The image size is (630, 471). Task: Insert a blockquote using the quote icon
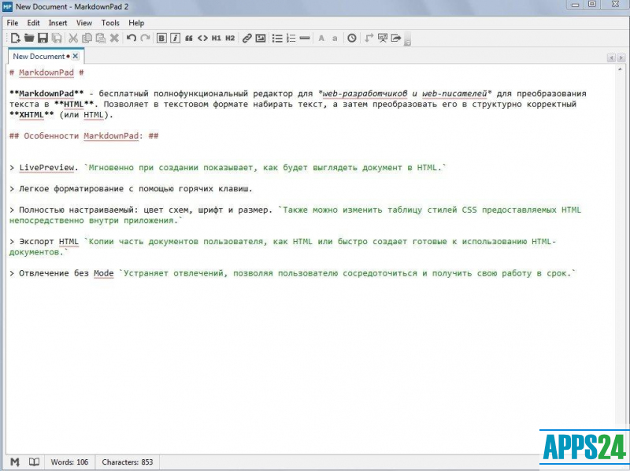coord(189,38)
